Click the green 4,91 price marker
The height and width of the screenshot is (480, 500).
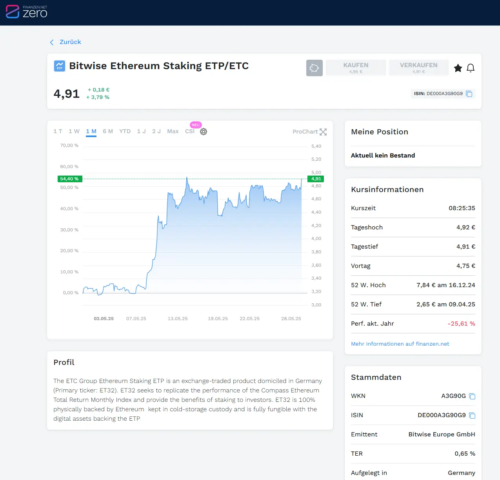[316, 179]
